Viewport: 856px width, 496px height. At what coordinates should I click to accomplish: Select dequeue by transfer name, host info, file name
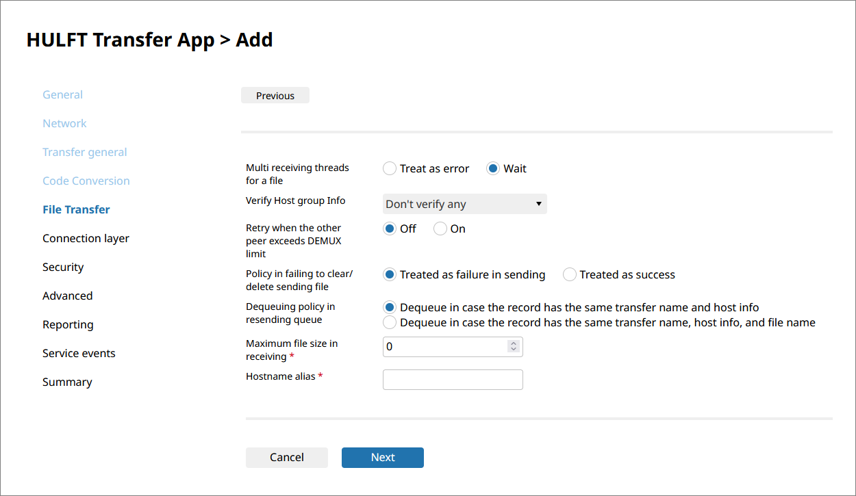click(x=390, y=322)
